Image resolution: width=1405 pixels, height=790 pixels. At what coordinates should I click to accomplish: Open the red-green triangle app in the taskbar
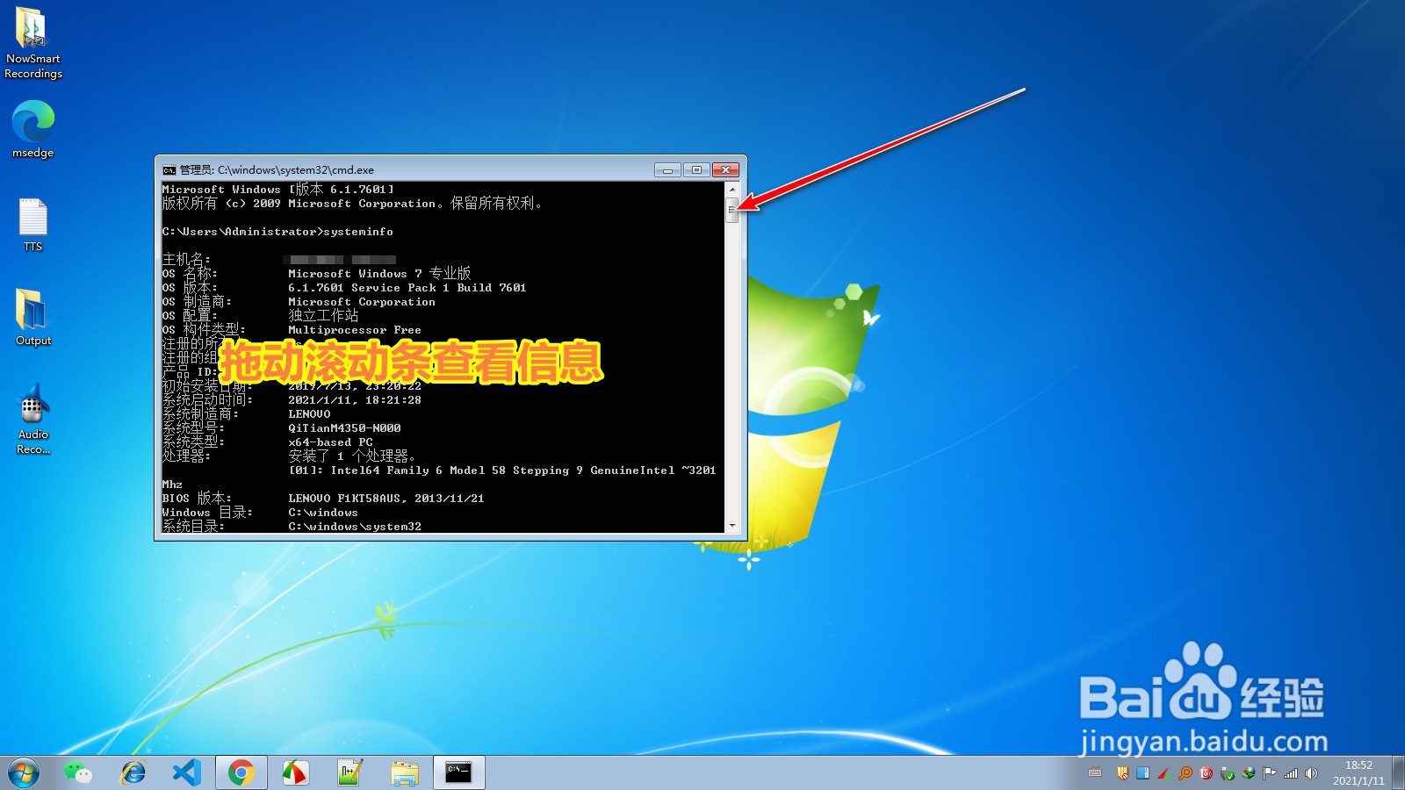(x=295, y=772)
